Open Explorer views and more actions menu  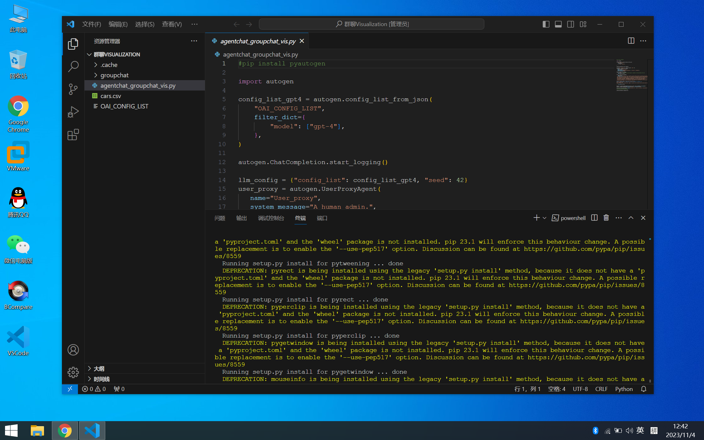[x=194, y=41]
